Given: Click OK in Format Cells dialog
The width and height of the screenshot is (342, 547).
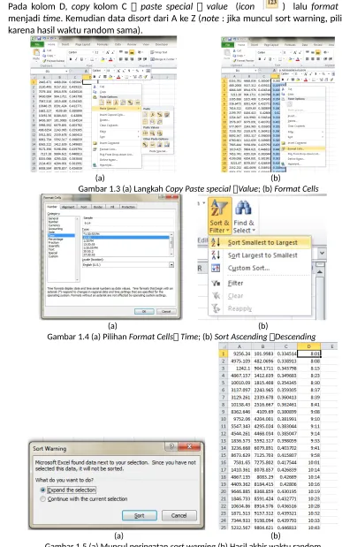Looking at the screenshot, I should [x=144, y=312].
